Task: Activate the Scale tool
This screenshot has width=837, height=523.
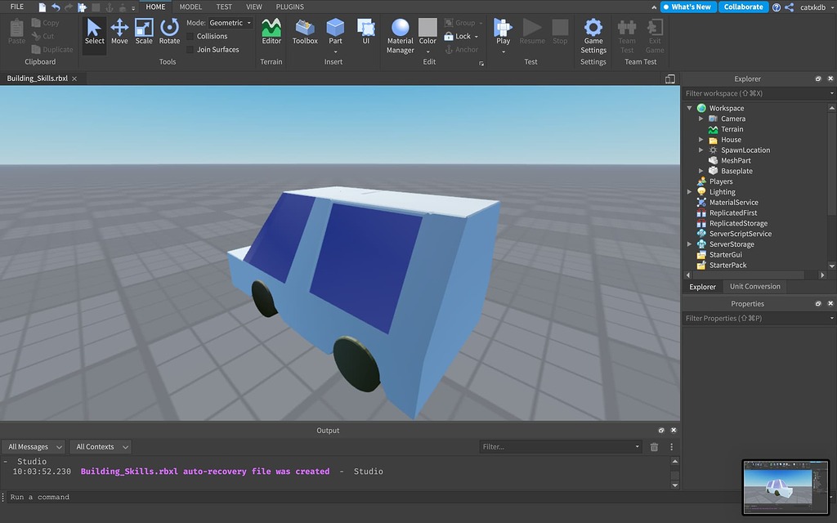Action: pos(144,34)
